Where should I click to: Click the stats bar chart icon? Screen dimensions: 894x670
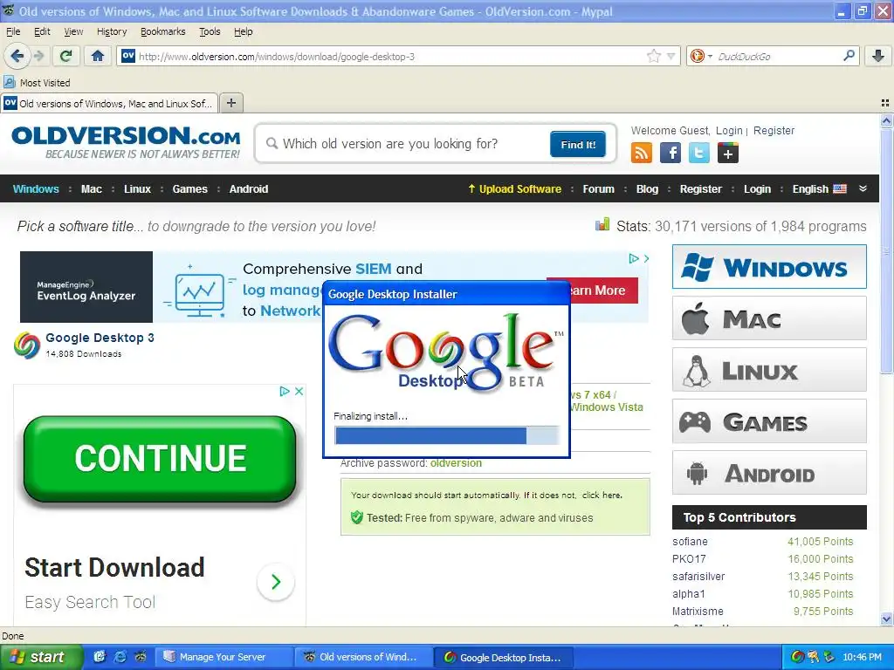pos(602,224)
